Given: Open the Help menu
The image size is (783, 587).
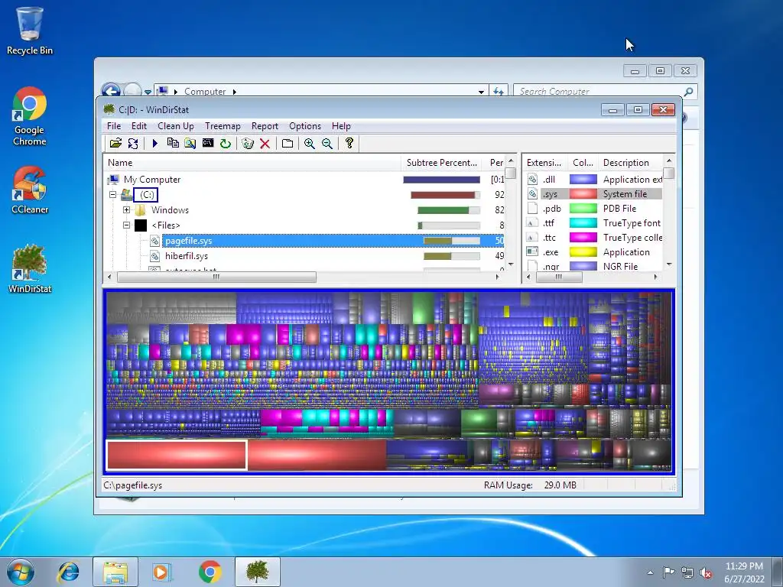Looking at the screenshot, I should coord(341,126).
